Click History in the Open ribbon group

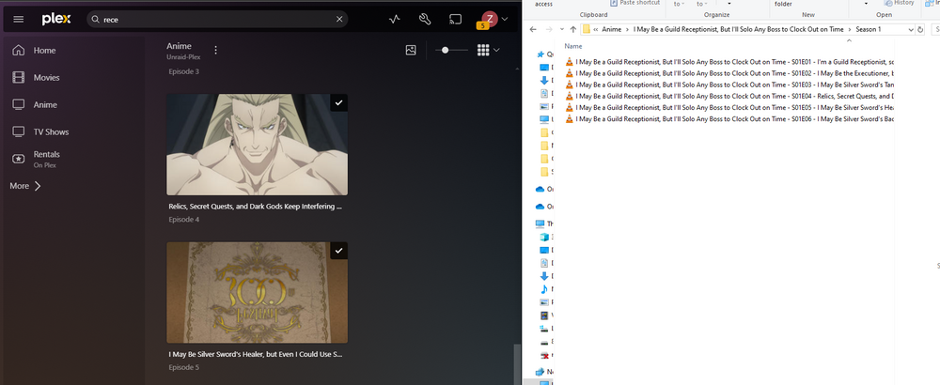[899, 3]
